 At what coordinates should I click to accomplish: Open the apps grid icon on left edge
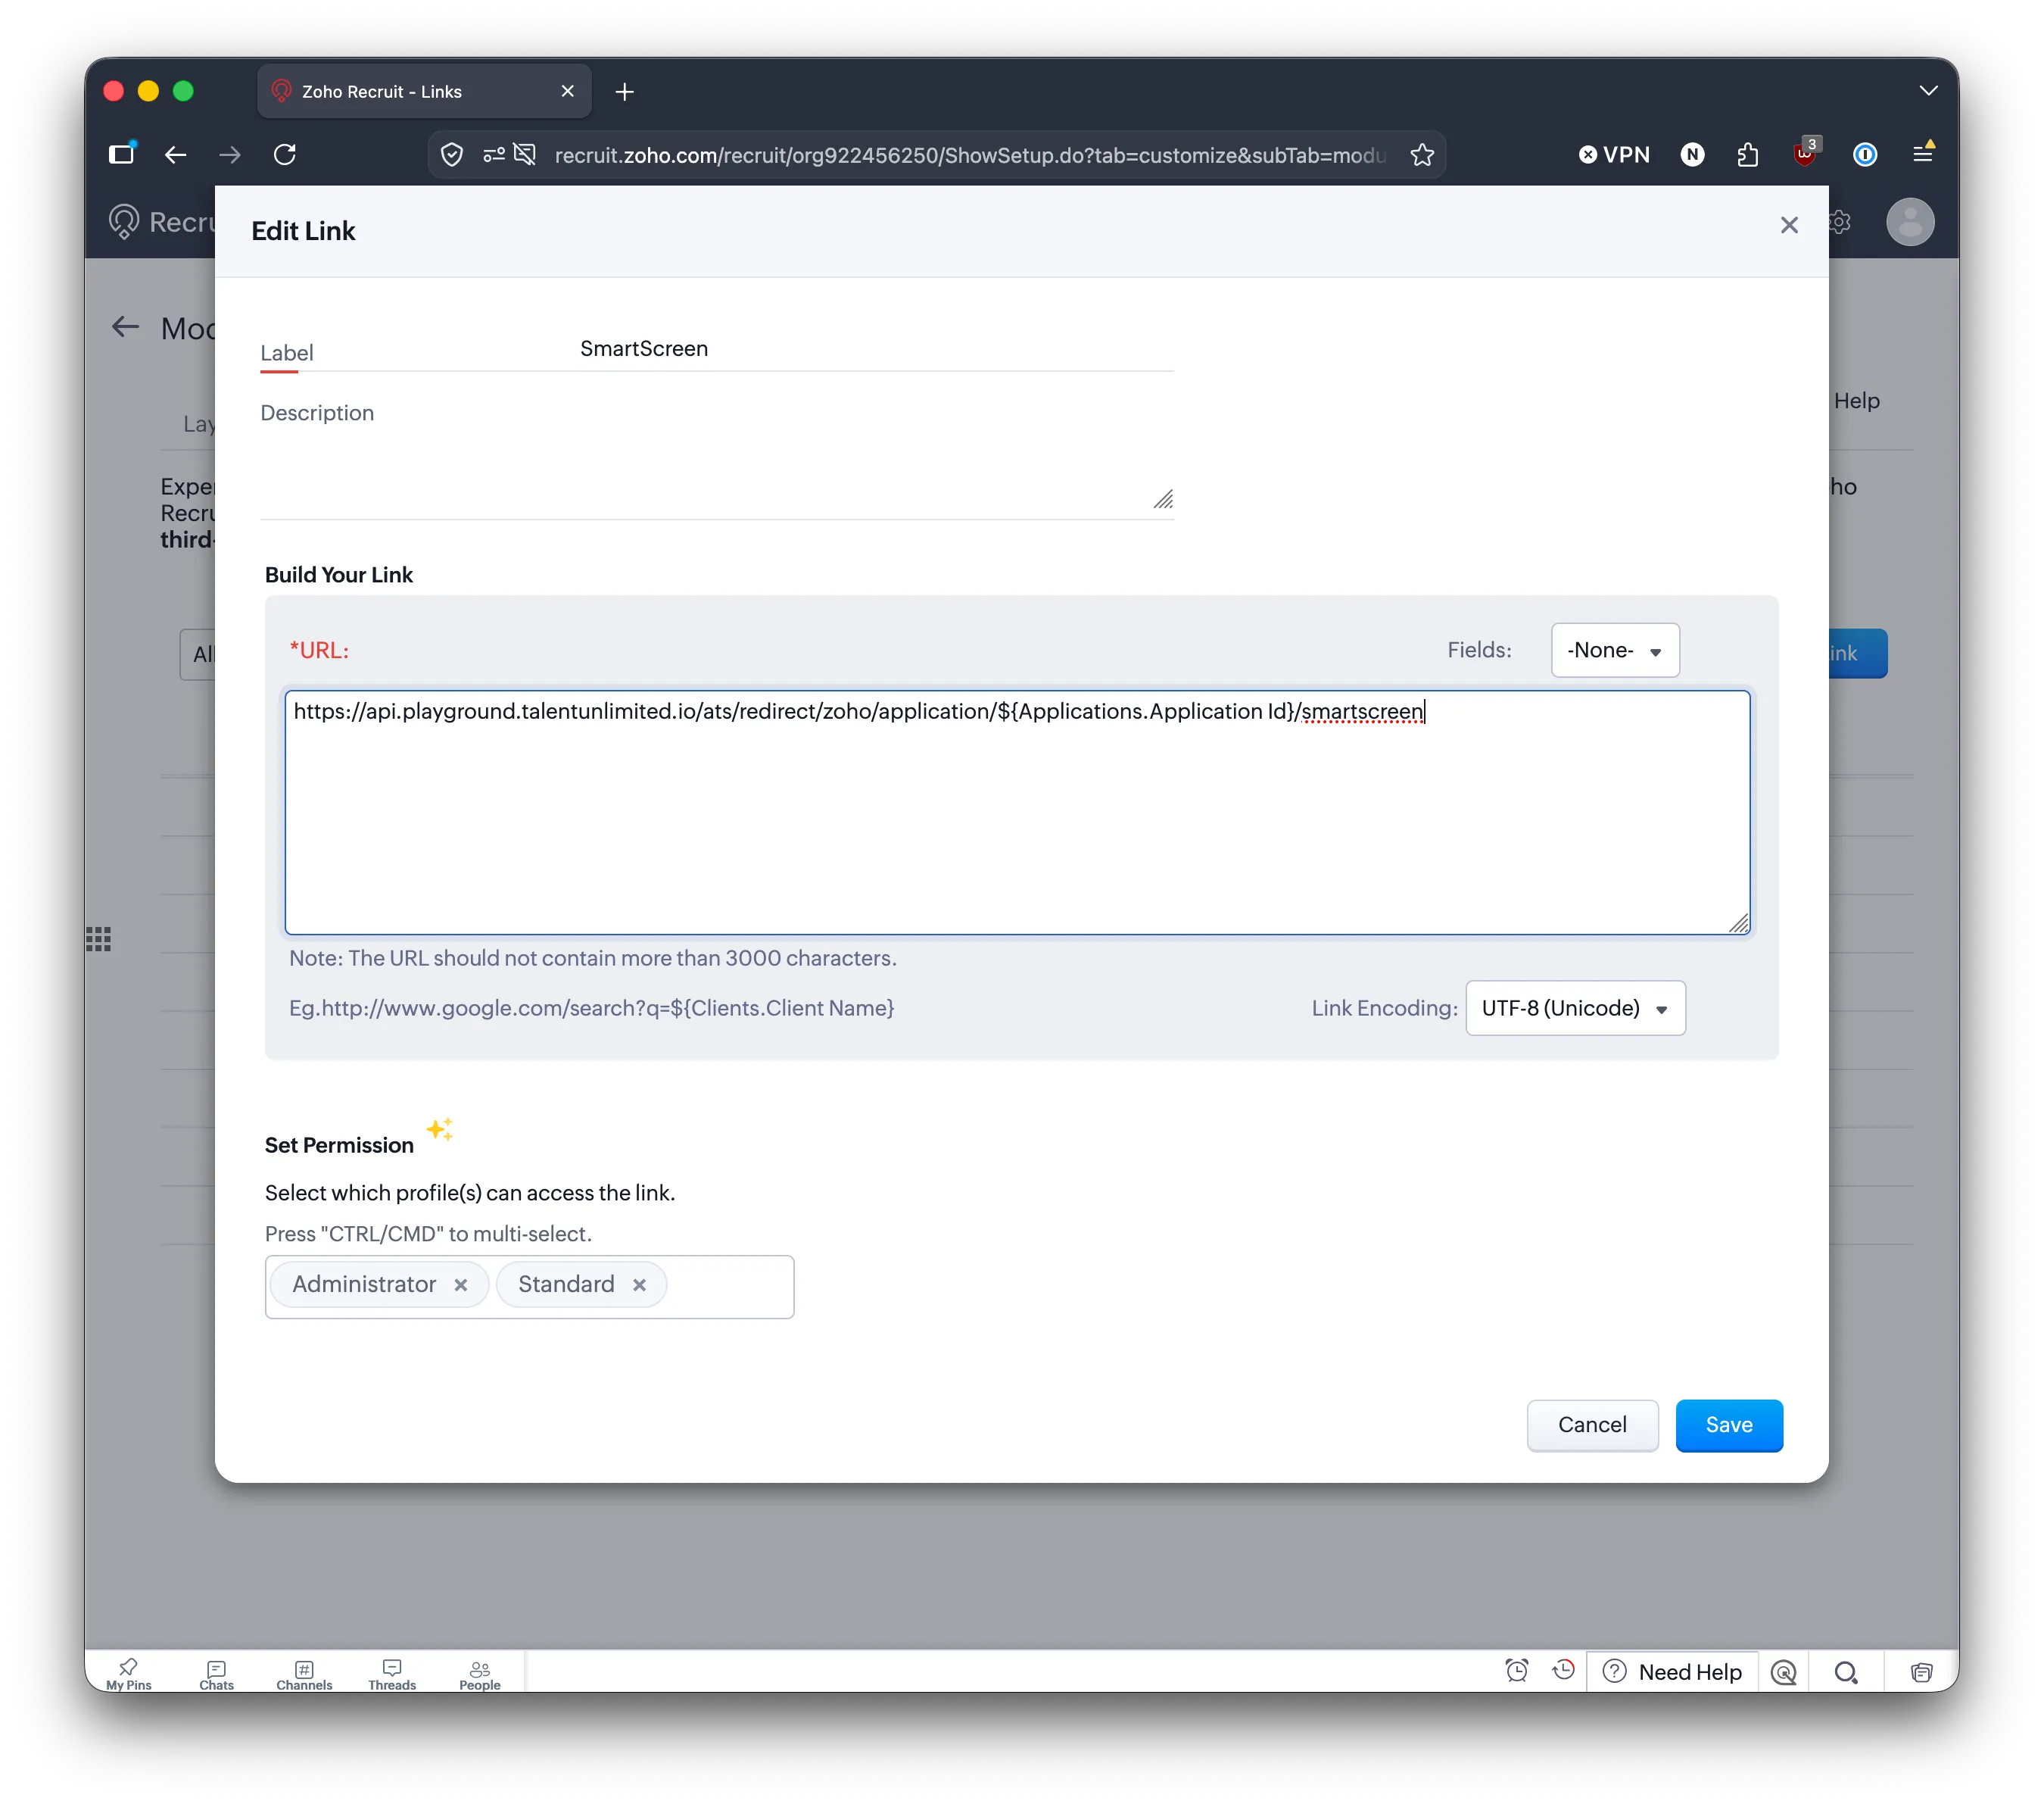[x=98, y=938]
